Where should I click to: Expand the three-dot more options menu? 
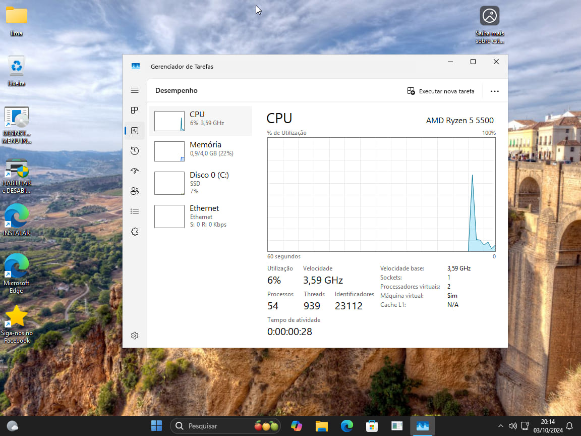click(494, 91)
